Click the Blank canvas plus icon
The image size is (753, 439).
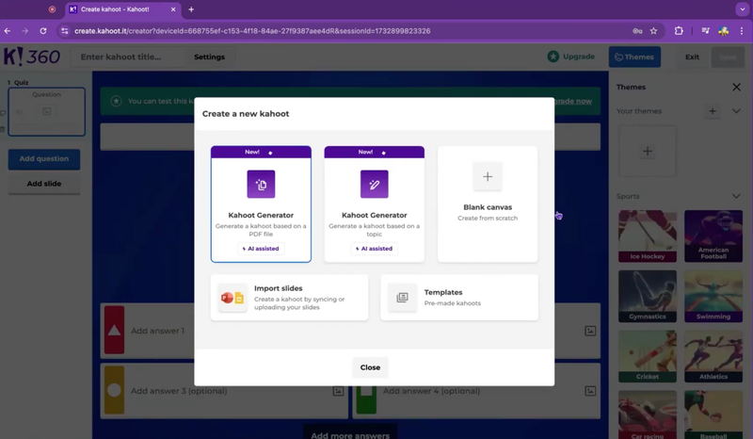488,177
